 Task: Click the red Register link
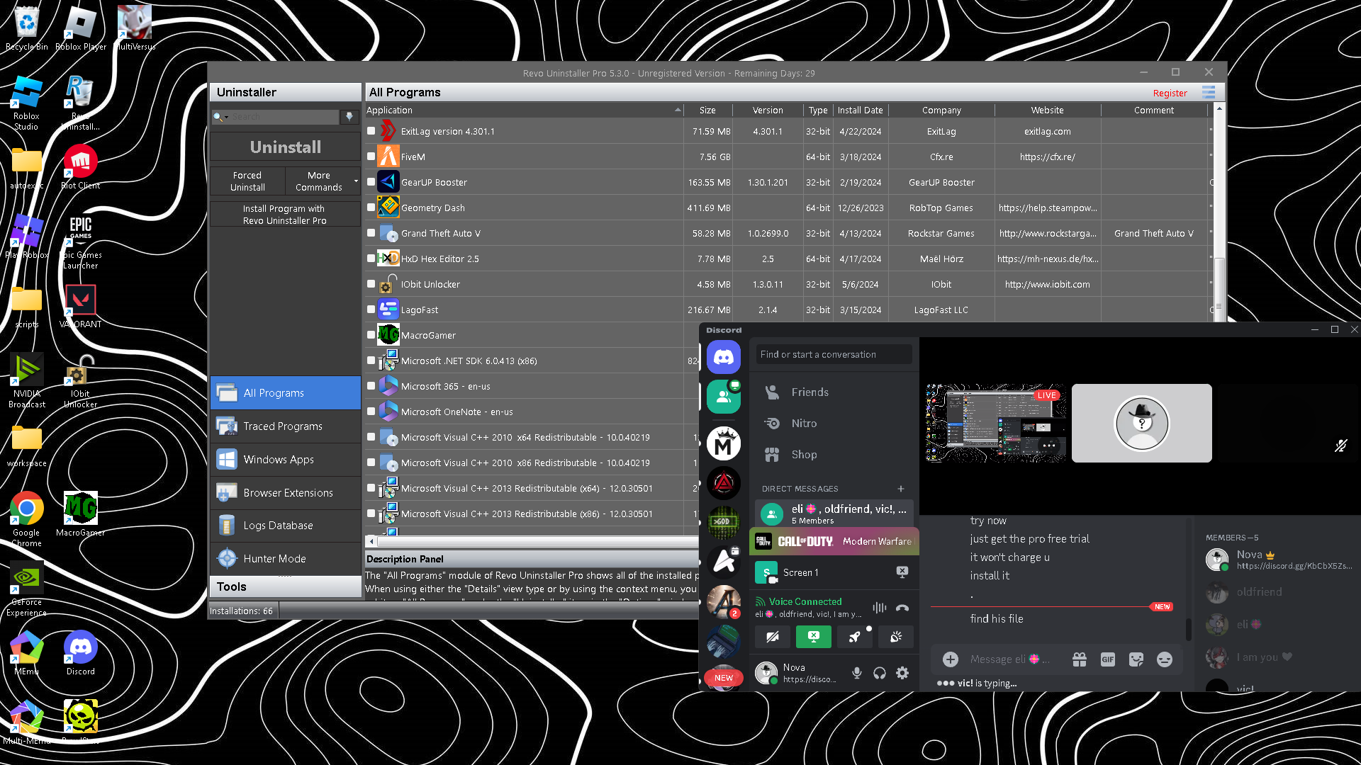point(1170,93)
